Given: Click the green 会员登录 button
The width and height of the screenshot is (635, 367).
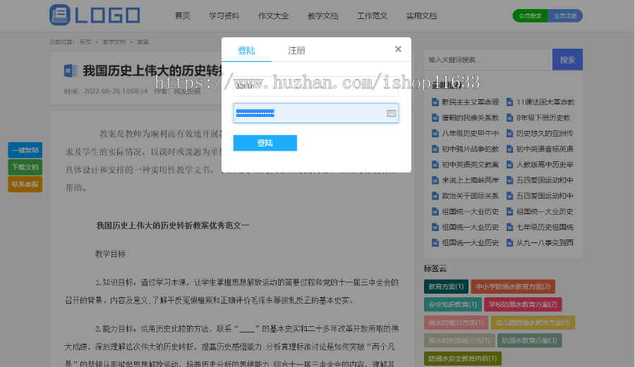Looking at the screenshot, I should (530, 15).
